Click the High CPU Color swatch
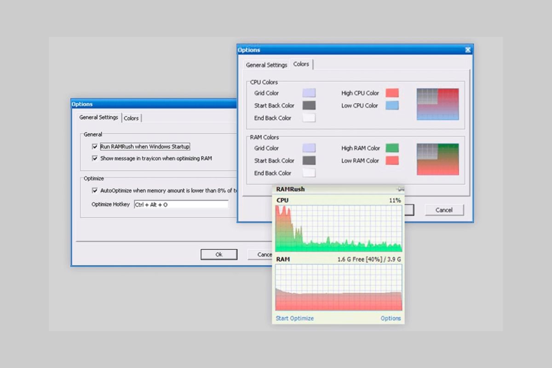This screenshot has height=368, width=552. coord(392,93)
